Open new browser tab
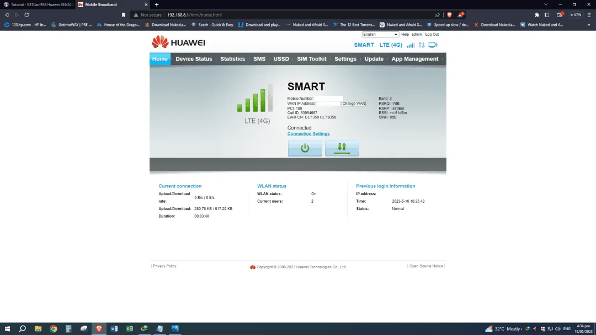This screenshot has width=596, height=335. (157, 4)
